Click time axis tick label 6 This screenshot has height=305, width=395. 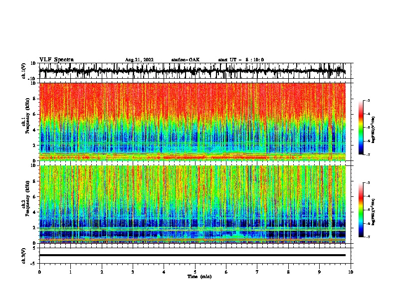point(226,272)
